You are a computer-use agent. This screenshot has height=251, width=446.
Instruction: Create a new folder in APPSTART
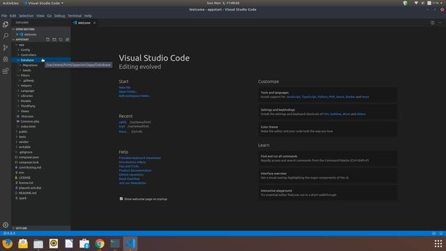coord(54,40)
